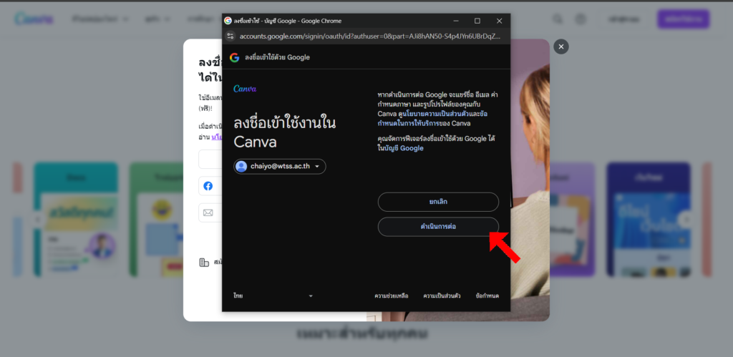Click the purple sign-up button on Canva page
Screen dimensions: 733x357
tap(683, 19)
